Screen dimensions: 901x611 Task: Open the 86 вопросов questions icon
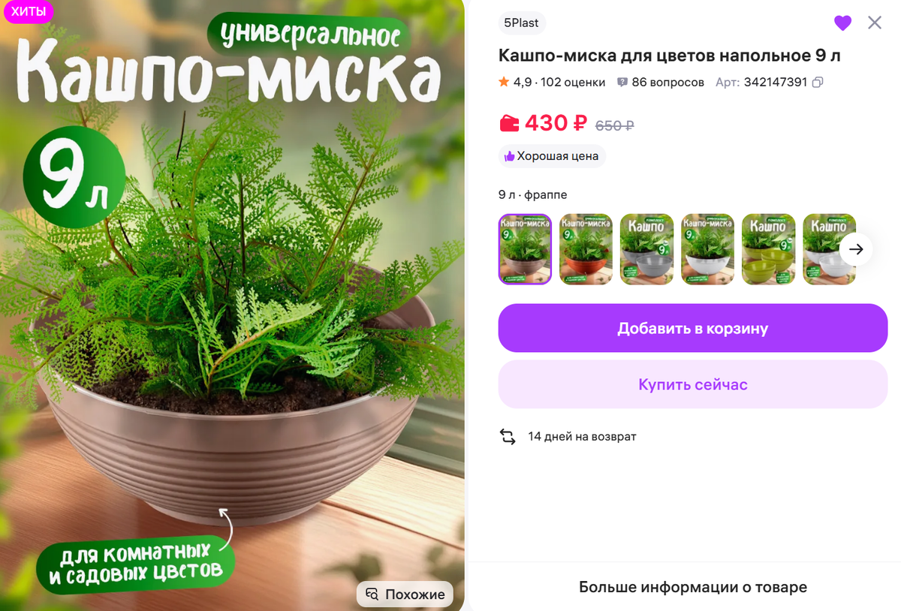point(622,83)
